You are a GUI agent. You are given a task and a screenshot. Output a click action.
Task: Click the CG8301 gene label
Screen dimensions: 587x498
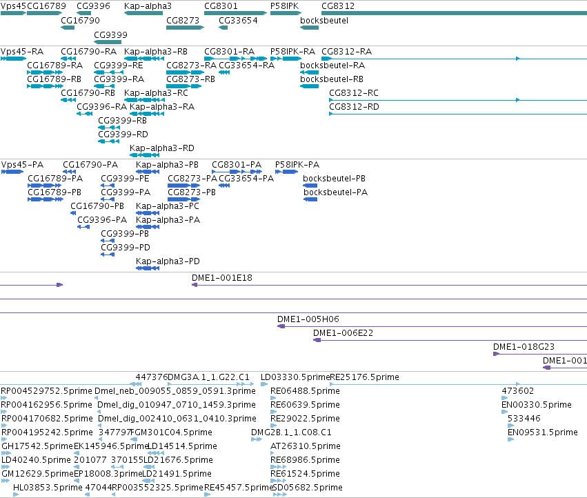tap(221, 6)
